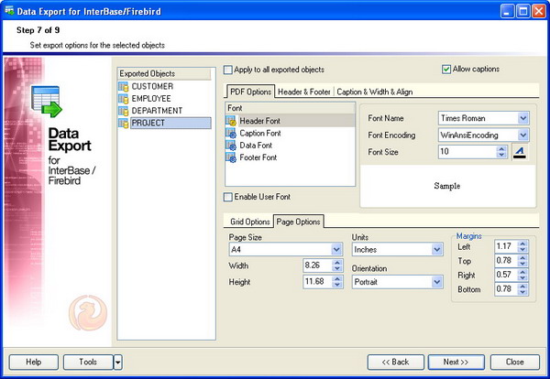The image size is (550, 379).
Task: Click the DEPARTMENT table icon
Action: (123, 111)
